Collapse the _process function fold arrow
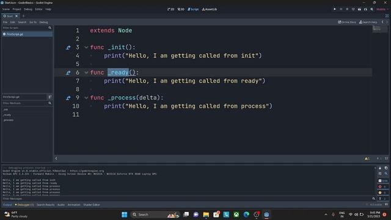Viewport: 391px width, 220px height. pos(86,98)
